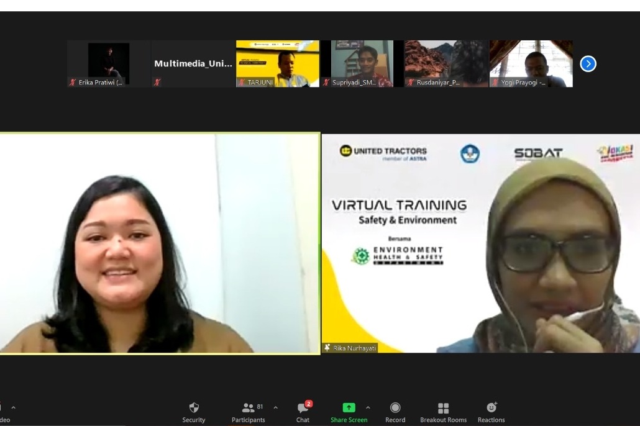Select the Supriyadi participant thumbnail

tap(362, 62)
